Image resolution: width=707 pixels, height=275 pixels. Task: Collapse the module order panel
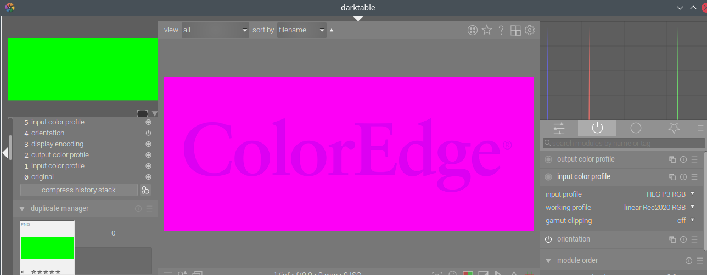pos(548,261)
